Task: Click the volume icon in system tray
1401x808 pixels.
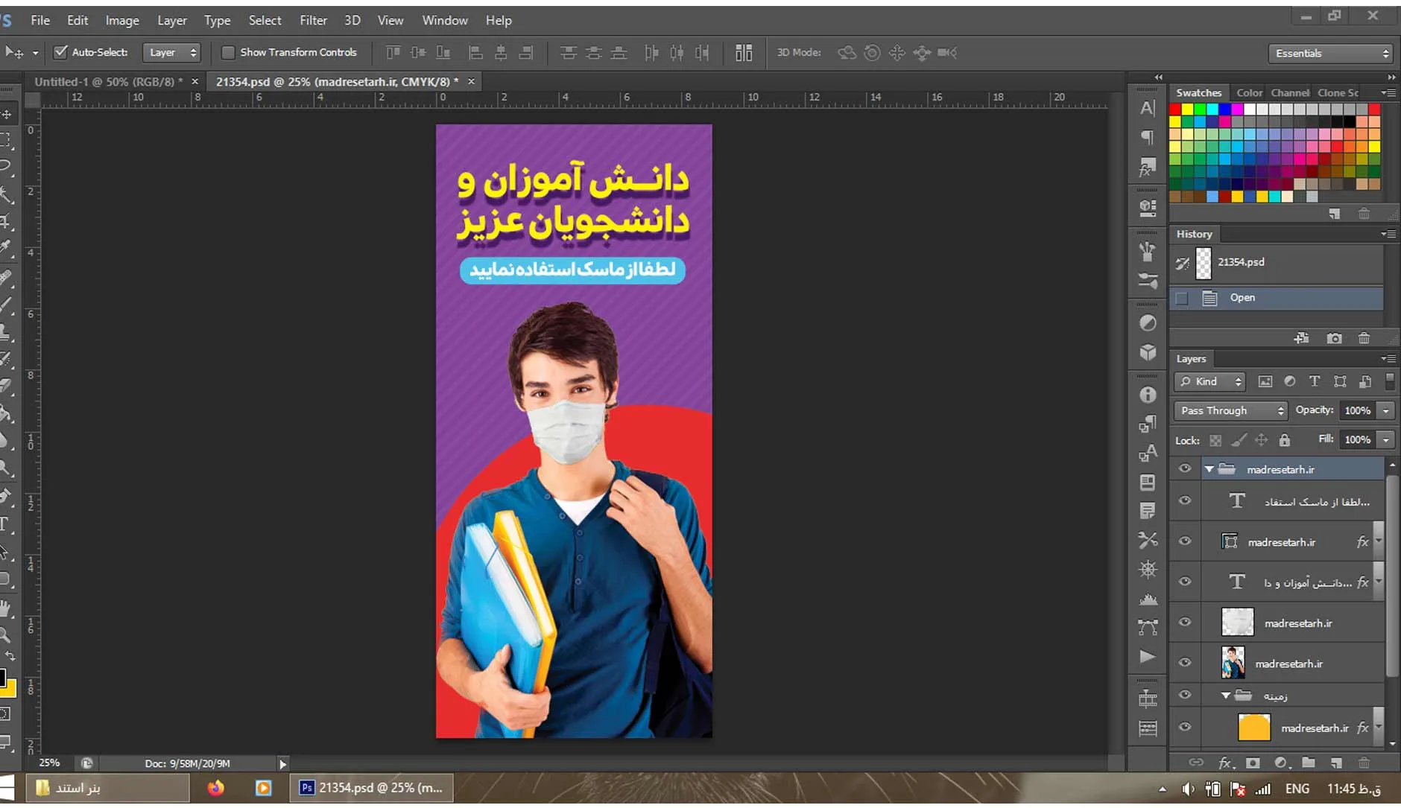Action: pos(1189,789)
